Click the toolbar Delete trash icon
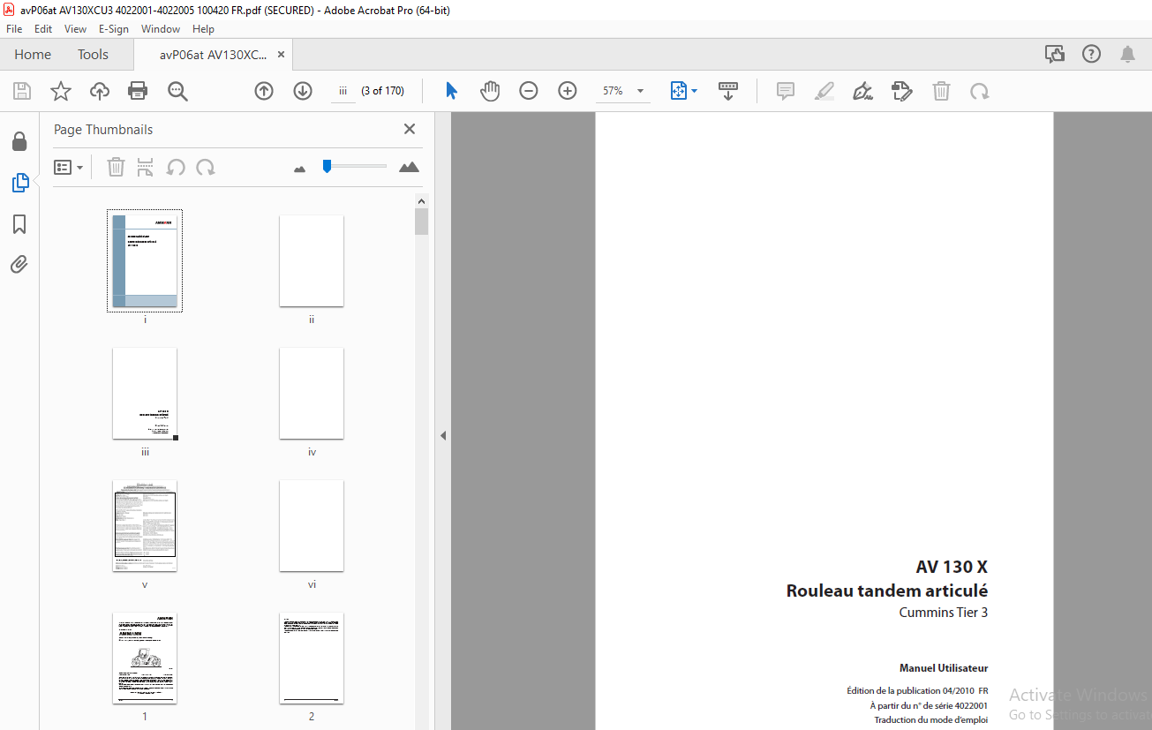Screen dimensions: 1152x730 (x=942, y=91)
